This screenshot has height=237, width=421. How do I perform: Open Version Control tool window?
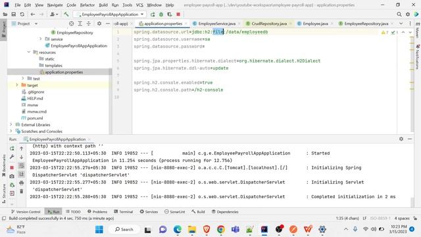click(26, 212)
